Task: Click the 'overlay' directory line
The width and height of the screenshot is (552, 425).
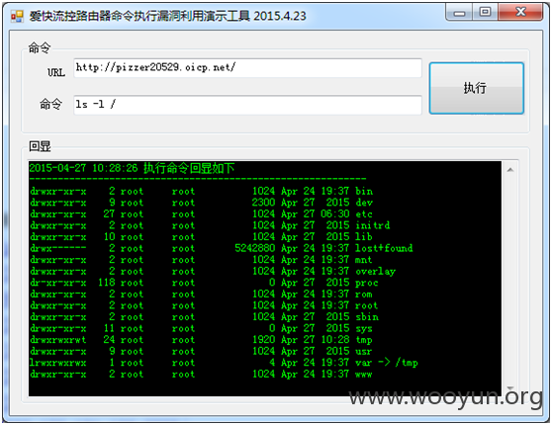Action: point(213,271)
